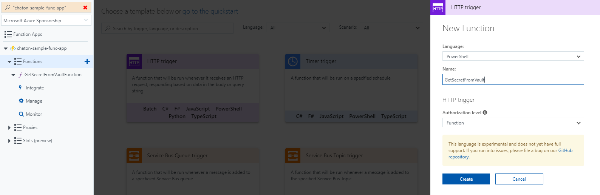Click the Create button
Screen dimensions: 600x195
[466, 179]
